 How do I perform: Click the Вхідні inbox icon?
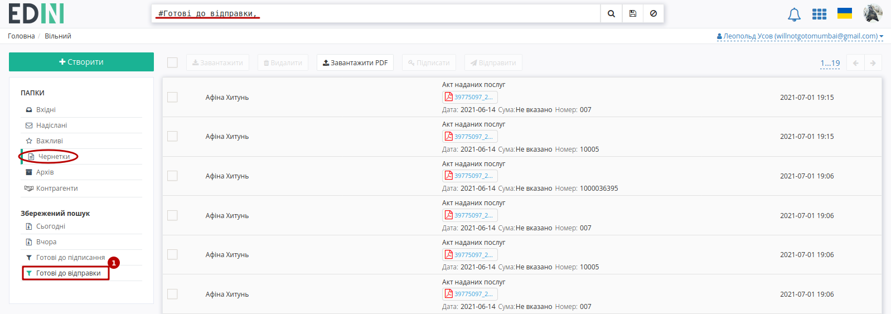coord(29,110)
